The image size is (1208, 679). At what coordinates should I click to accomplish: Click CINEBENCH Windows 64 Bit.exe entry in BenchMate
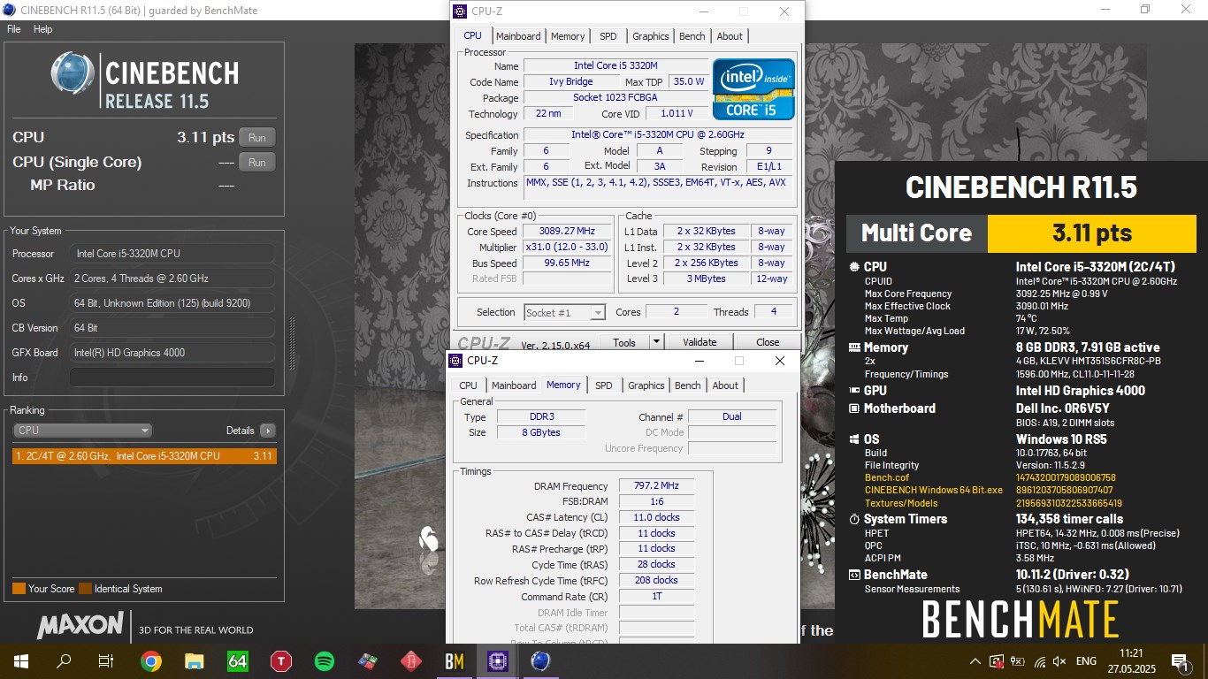(x=934, y=490)
